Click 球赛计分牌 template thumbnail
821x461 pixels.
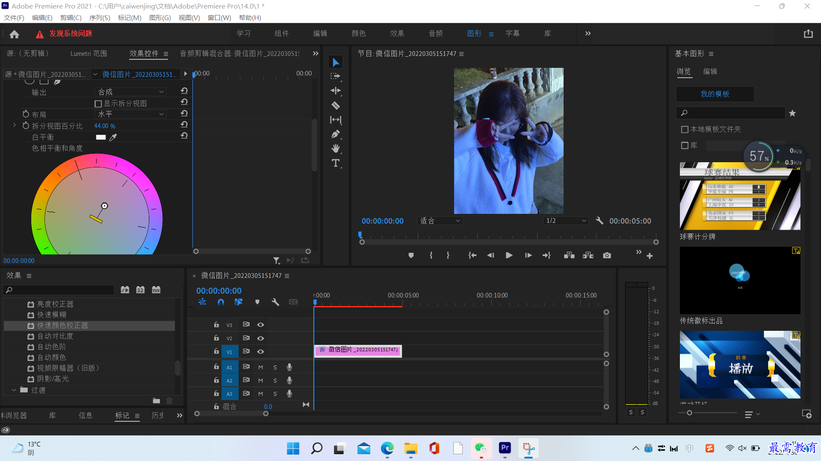coord(740,196)
